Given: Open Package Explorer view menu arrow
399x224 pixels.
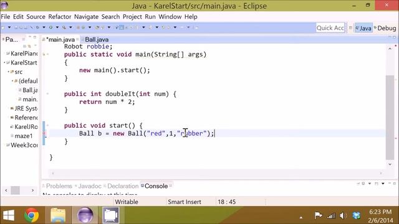Looking at the screenshot, I should point(35,46).
